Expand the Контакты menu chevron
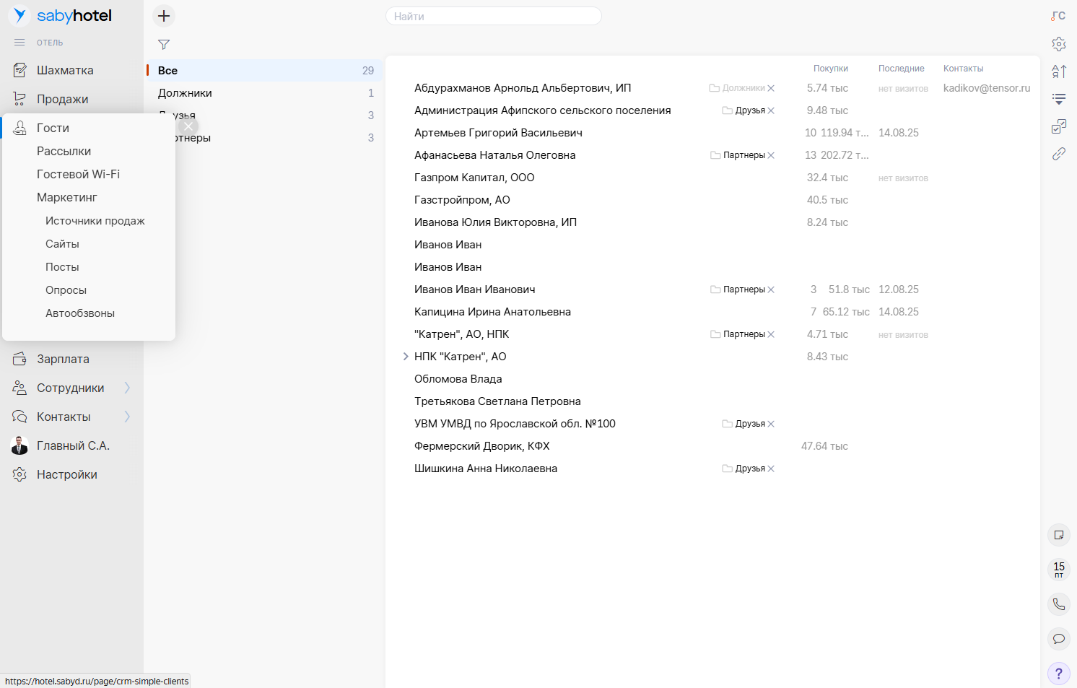 point(127,417)
